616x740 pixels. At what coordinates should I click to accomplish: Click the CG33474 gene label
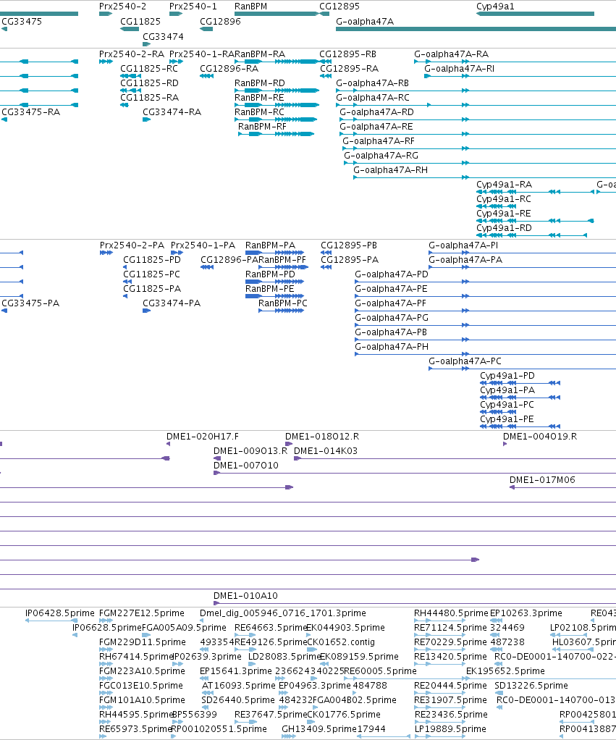(x=163, y=37)
